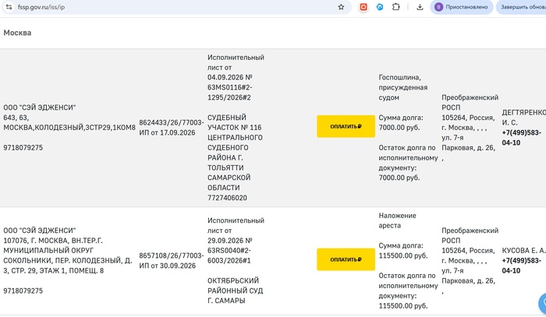Select the address МОСКВА,КОЛОДЕЗНЫЙ,3СТР29,1КОМ8
Screen dimensions: 546x317
tap(69, 128)
